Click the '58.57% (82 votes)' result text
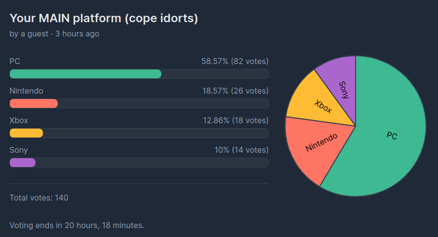Image resolution: width=438 pixels, height=237 pixels. click(x=235, y=61)
